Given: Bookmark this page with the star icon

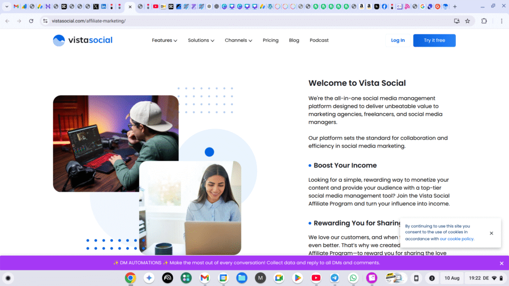Looking at the screenshot, I should 467,21.
